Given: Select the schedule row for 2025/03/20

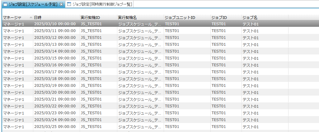Looking at the screenshot, I should 55,92.
